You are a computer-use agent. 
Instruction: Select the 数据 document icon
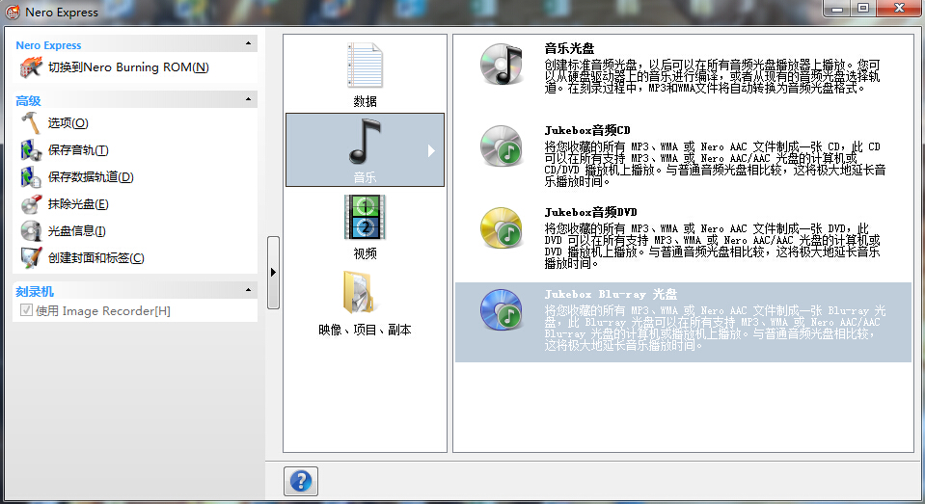365,66
